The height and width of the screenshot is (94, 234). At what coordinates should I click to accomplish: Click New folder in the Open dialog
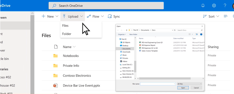133,34
